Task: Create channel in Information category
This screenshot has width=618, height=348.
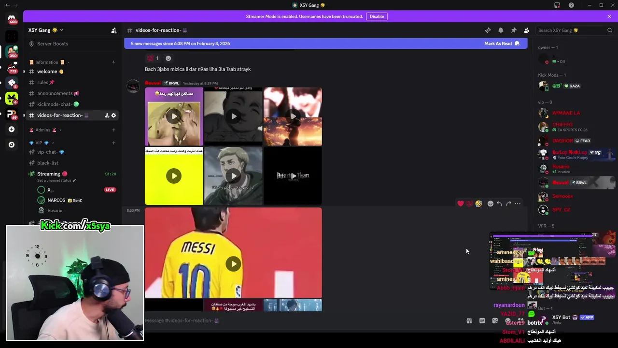Action: point(113,62)
